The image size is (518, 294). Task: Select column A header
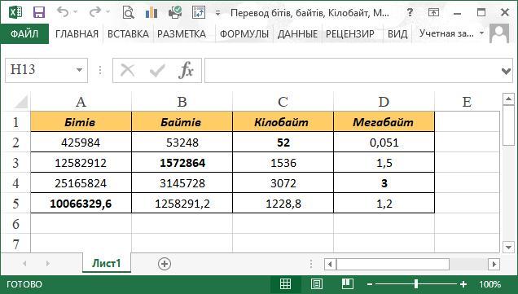pos(81,102)
